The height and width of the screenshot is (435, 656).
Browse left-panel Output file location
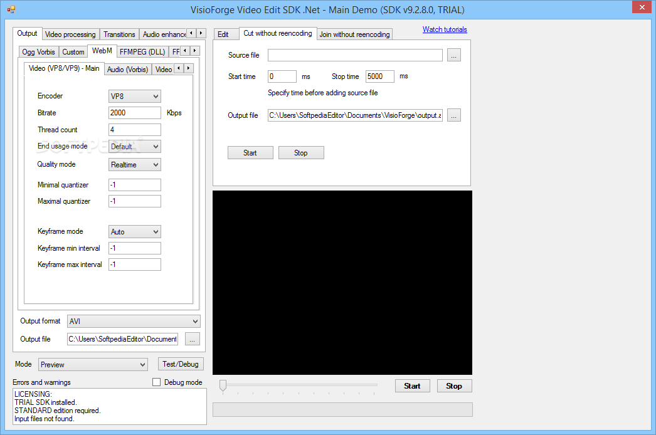tap(192, 339)
